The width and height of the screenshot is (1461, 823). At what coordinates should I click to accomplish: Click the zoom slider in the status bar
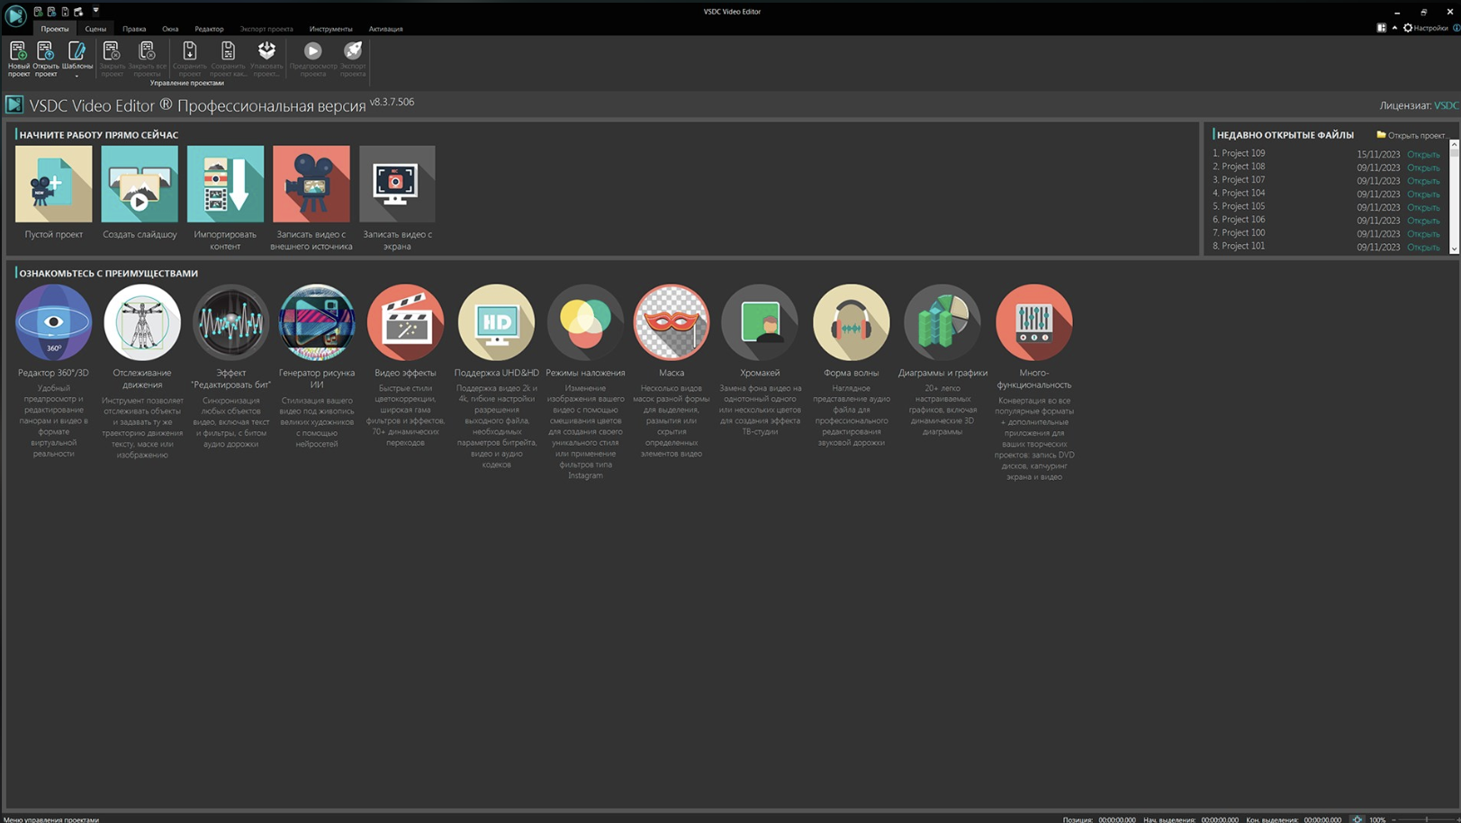[x=1426, y=818]
